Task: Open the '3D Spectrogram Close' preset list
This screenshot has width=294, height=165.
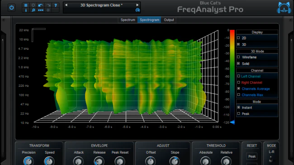Action: point(101,5)
